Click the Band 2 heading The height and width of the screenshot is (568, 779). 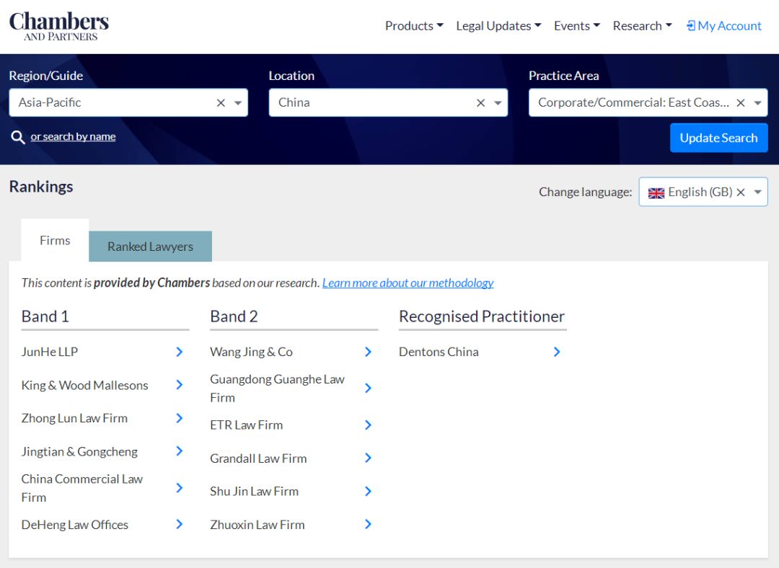click(x=234, y=316)
